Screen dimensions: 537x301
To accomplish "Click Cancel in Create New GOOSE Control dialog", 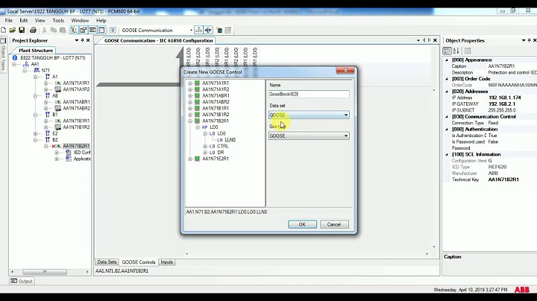I will [334, 224].
